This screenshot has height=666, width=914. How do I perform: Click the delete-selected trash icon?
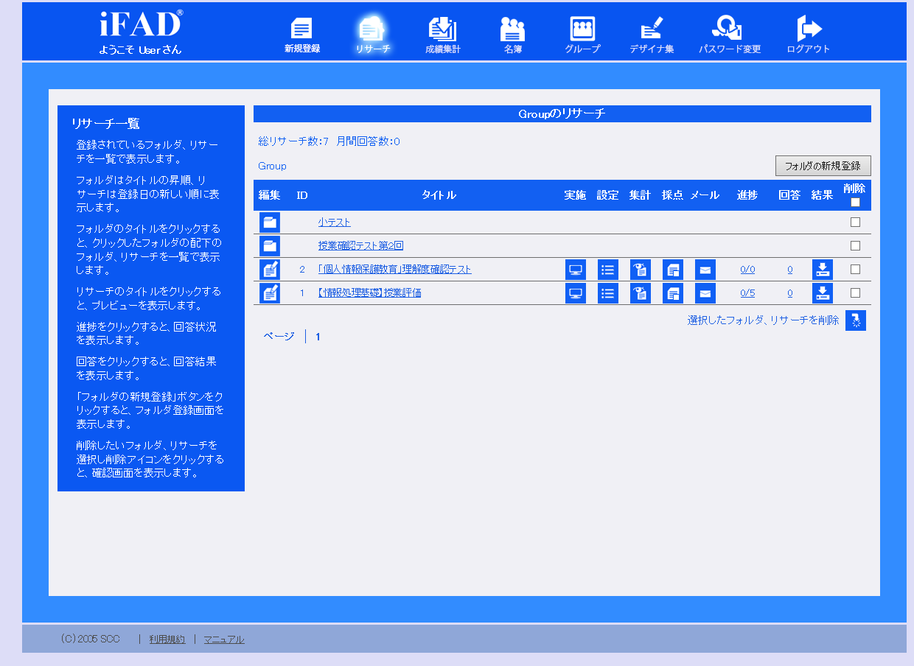[856, 320]
